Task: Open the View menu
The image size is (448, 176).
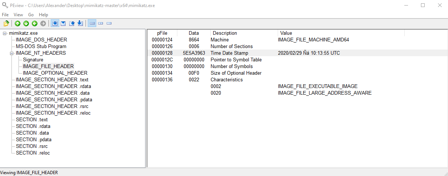Action: 18,15
